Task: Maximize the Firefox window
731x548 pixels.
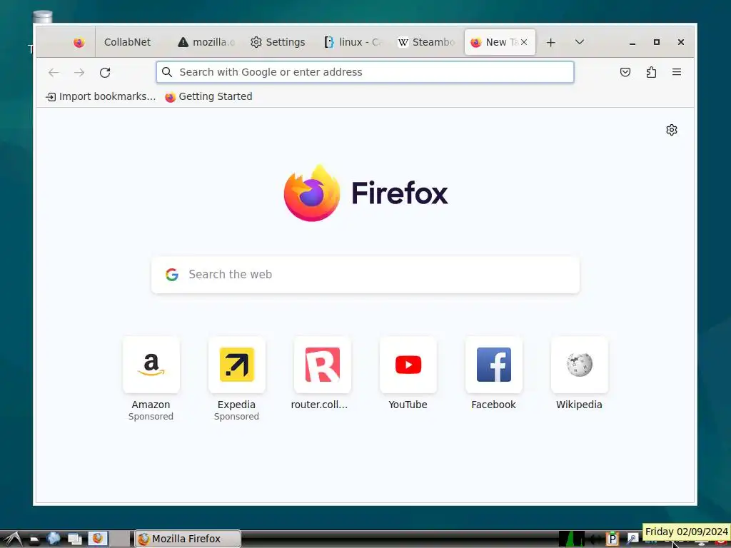Action: tap(657, 42)
